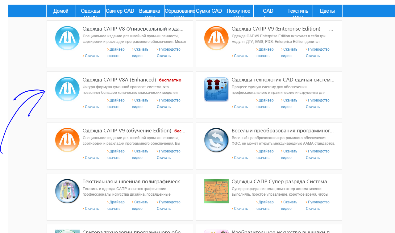
Task: Open the Одежда САПР V9 (обучение Edition) title
Action: coord(127,131)
